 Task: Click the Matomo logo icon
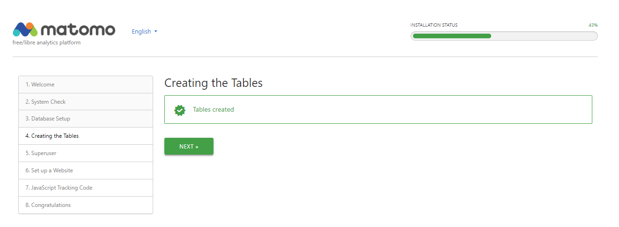coord(25,29)
